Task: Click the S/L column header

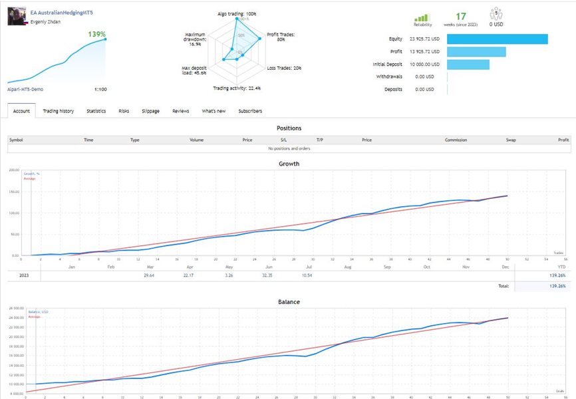Action: point(283,140)
